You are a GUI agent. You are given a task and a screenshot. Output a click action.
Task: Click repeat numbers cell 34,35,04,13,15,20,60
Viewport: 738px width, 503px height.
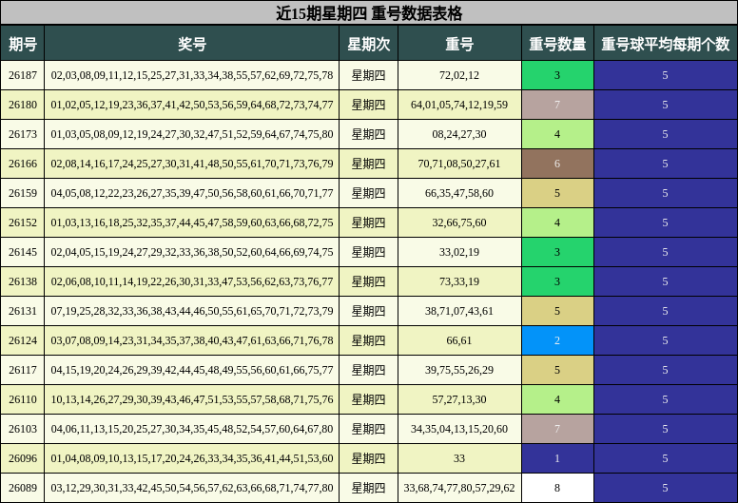(x=459, y=429)
